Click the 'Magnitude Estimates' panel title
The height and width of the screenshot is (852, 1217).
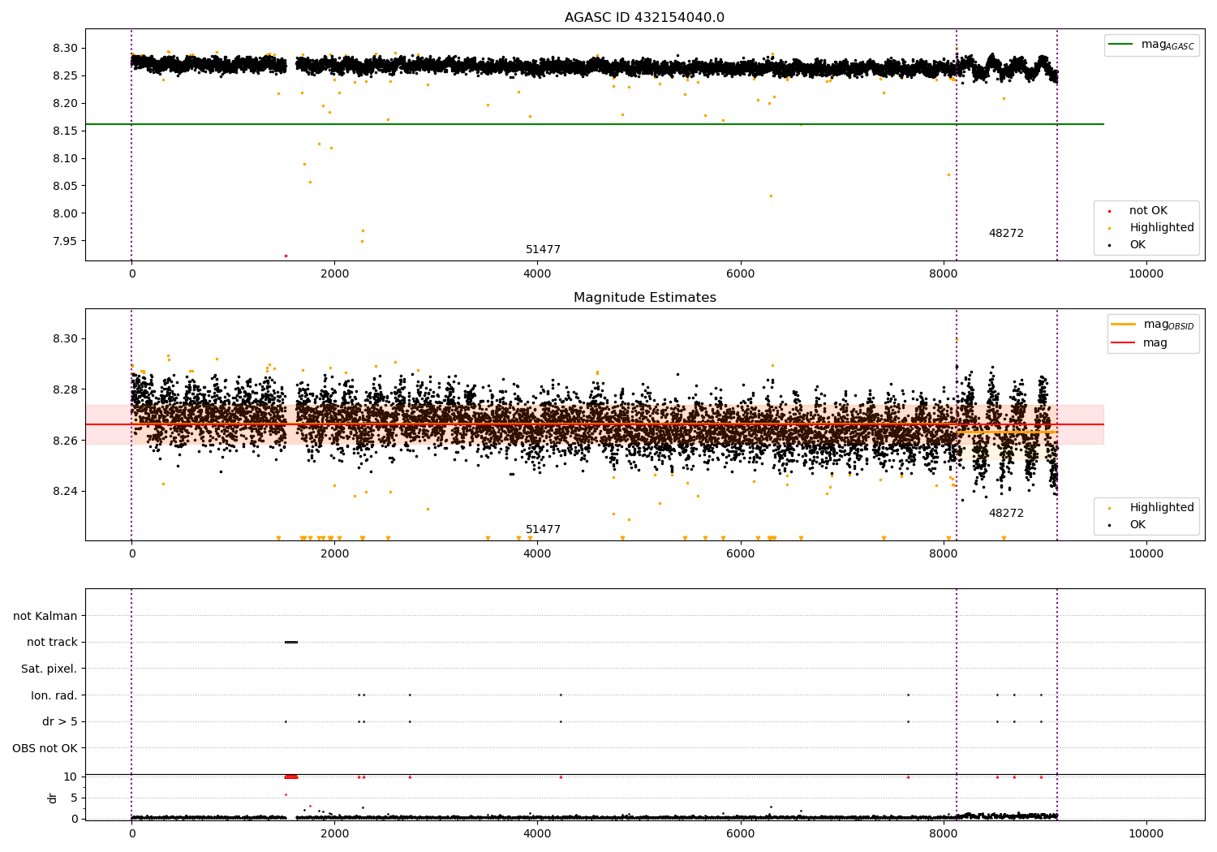pyautogui.click(x=644, y=298)
